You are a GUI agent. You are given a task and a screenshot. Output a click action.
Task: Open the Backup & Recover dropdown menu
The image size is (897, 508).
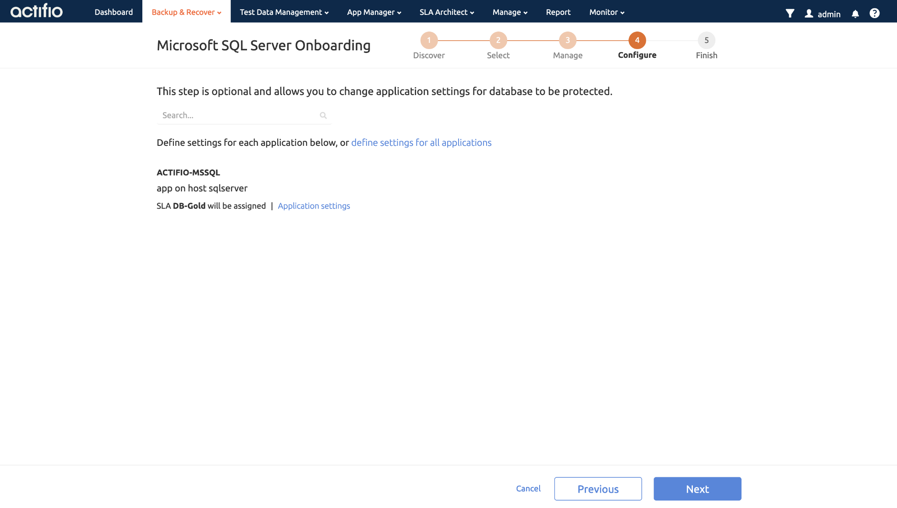click(x=186, y=12)
